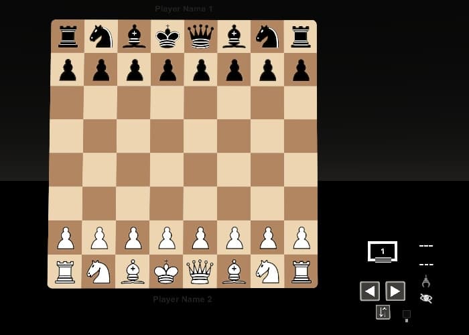The width and height of the screenshot is (469, 335).
Task: Select the black queen piece
Action: pos(201,36)
